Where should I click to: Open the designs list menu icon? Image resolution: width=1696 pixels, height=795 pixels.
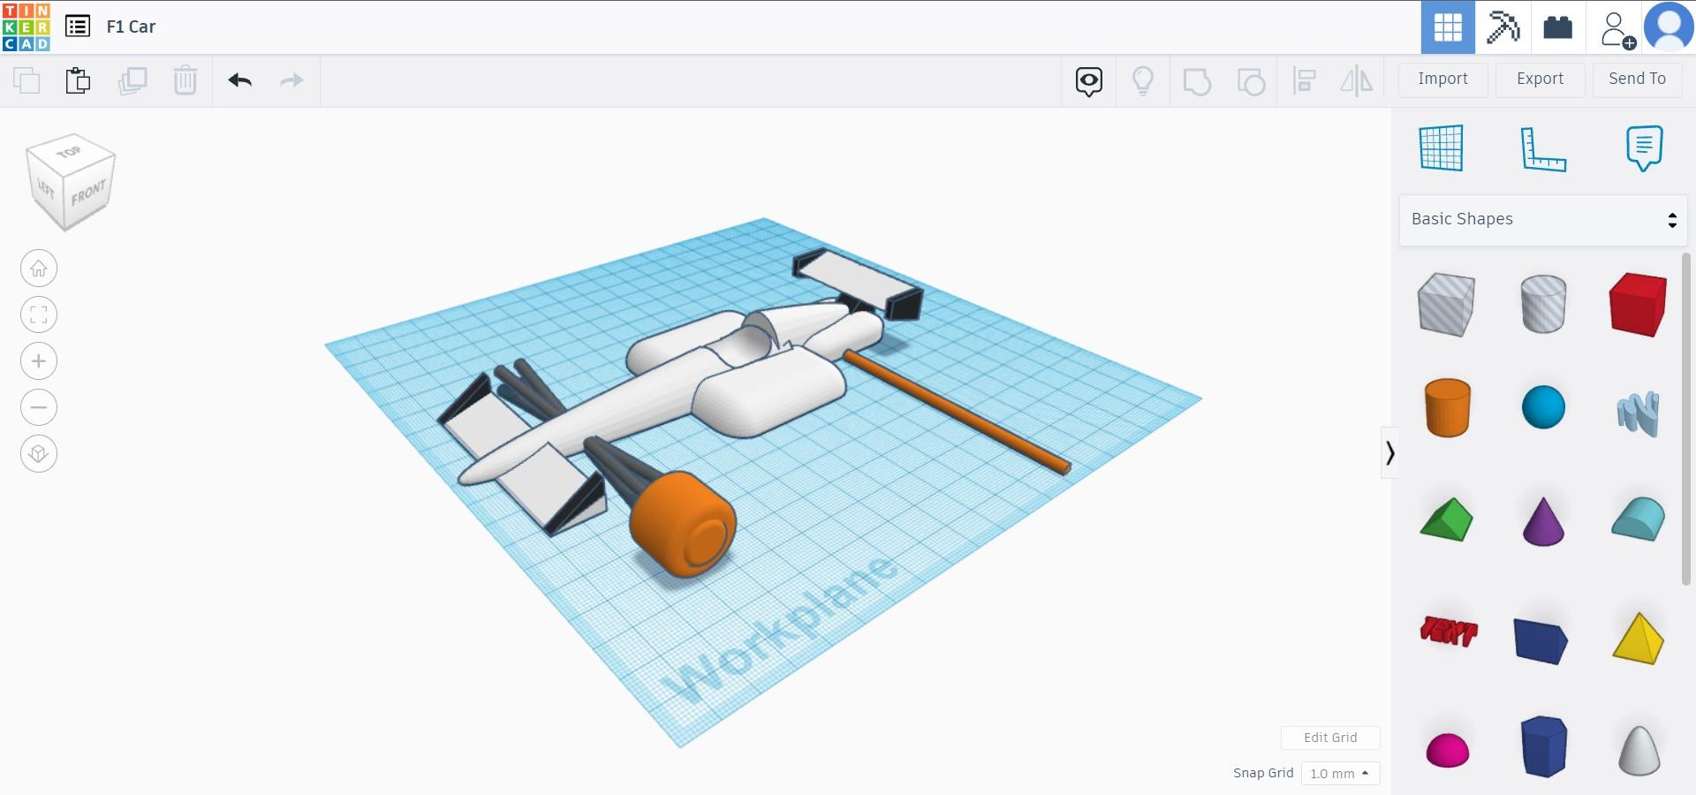[x=78, y=26]
